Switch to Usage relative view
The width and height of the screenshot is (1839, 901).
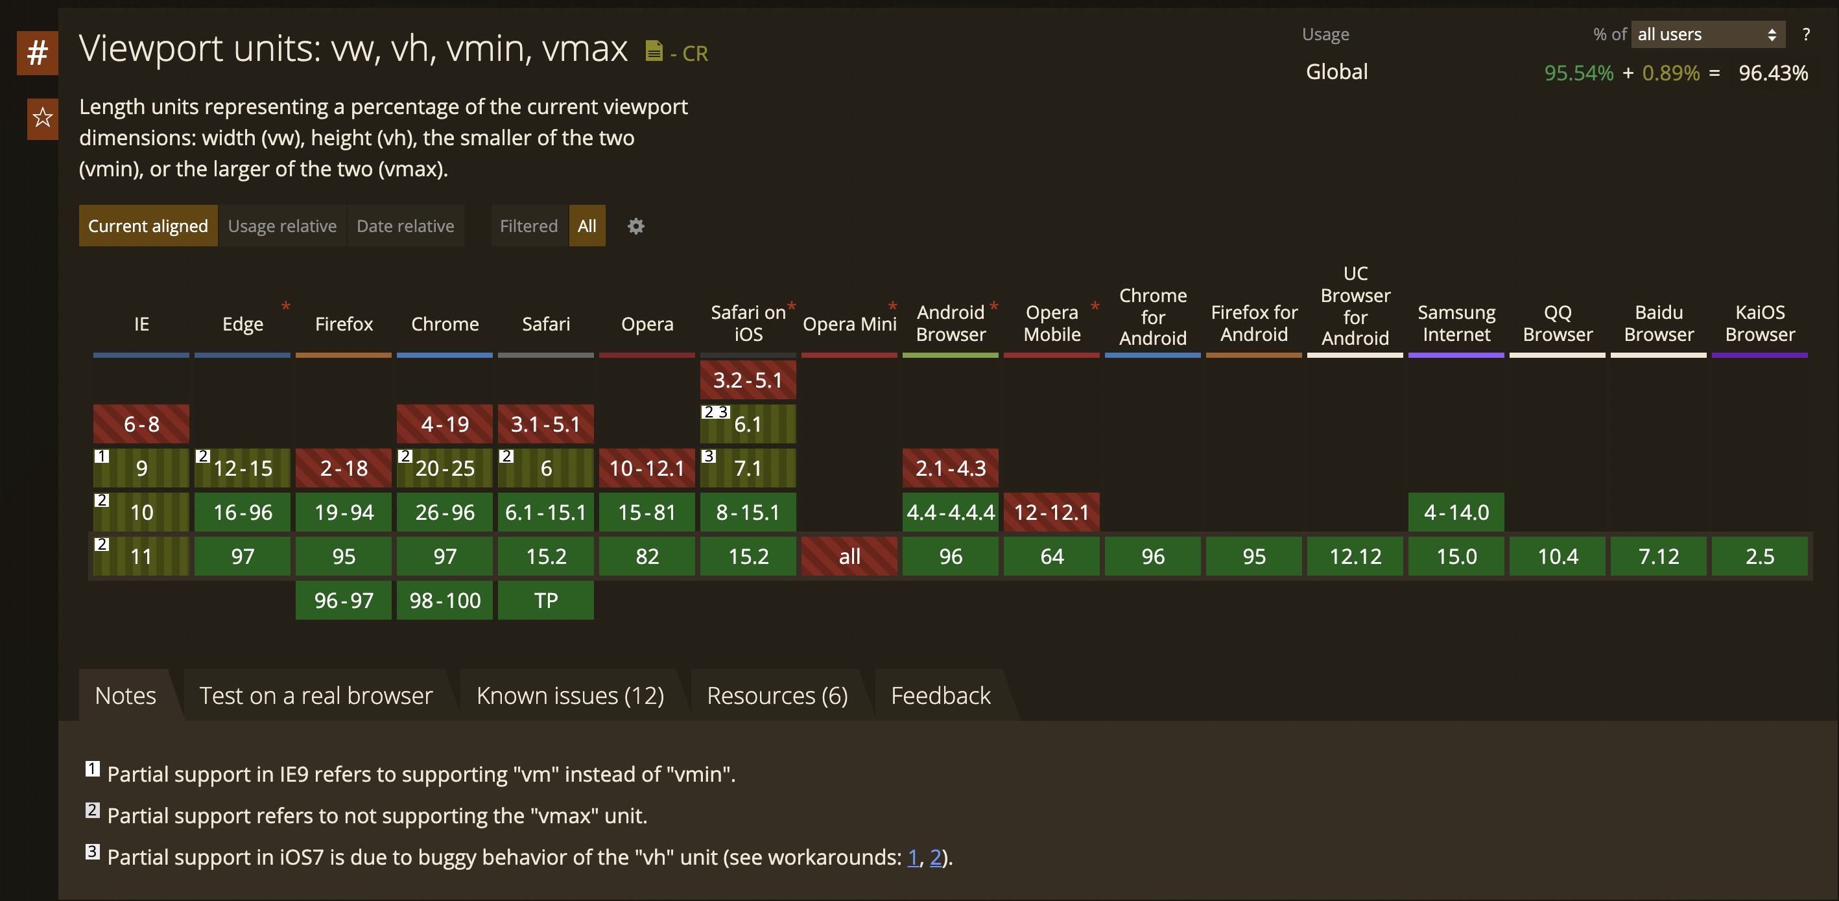[282, 226]
